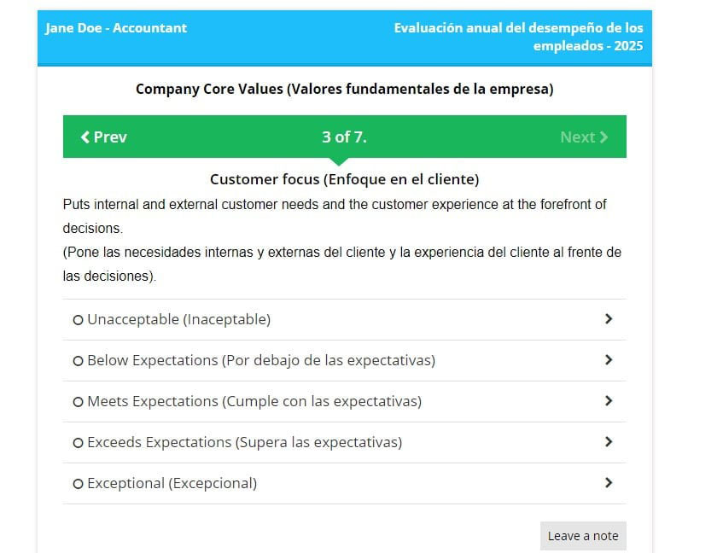Click the "Leave a note" button
Image resolution: width=723 pixels, height=553 pixels.
(583, 536)
